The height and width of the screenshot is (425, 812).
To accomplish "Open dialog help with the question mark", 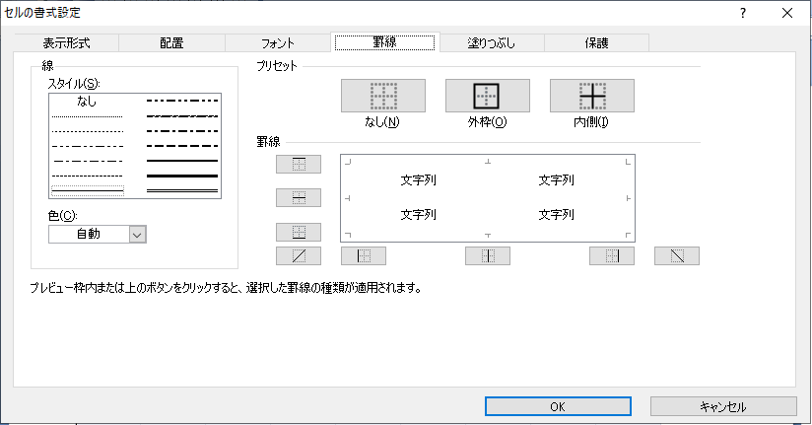I will (742, 13).
